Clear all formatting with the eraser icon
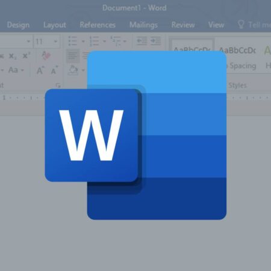Viewport: 271px width, 271px height. [46, 55]
